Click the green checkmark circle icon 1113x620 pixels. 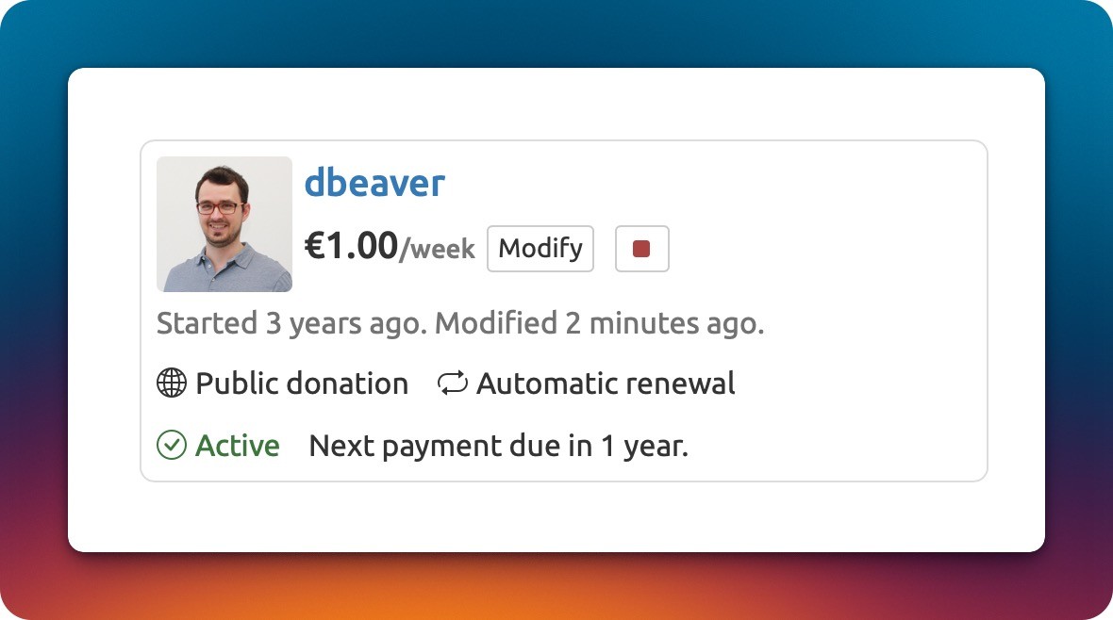pos(171,445)
